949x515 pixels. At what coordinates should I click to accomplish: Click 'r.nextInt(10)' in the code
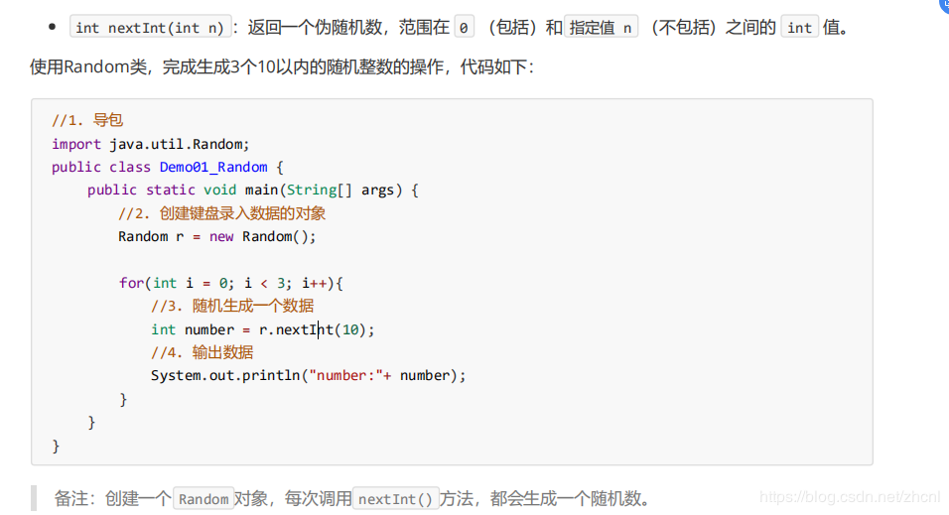click(x=314, y=329)
